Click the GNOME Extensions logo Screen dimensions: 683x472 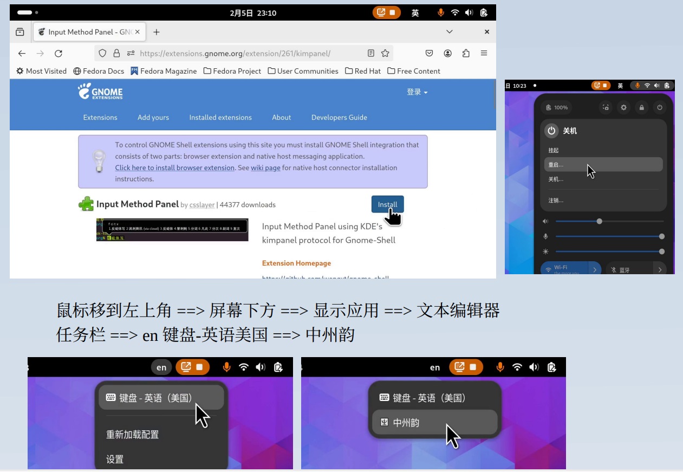[x=100, y=92]
